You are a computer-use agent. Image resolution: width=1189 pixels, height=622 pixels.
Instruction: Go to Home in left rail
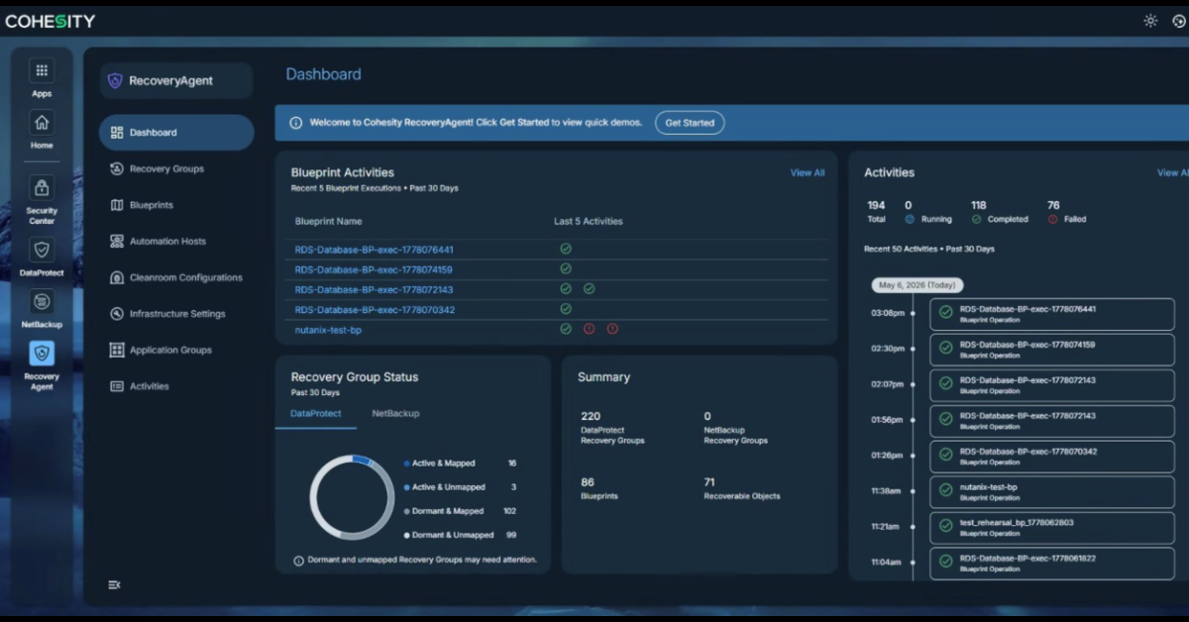pyautogui.click(x=41, y=123)
